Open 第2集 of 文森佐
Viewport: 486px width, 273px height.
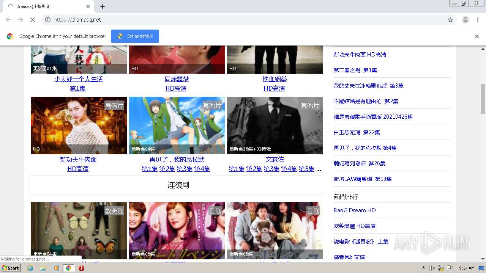click(254, 169)
